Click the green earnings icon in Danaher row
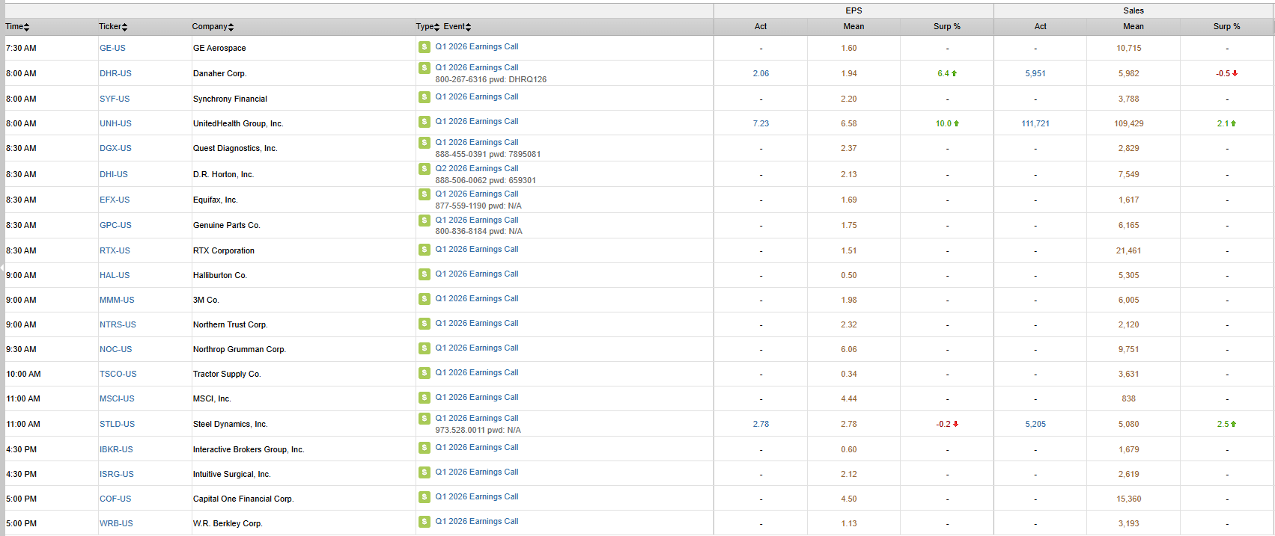This screenshot has height=536, width=1275. click(425, 68)
